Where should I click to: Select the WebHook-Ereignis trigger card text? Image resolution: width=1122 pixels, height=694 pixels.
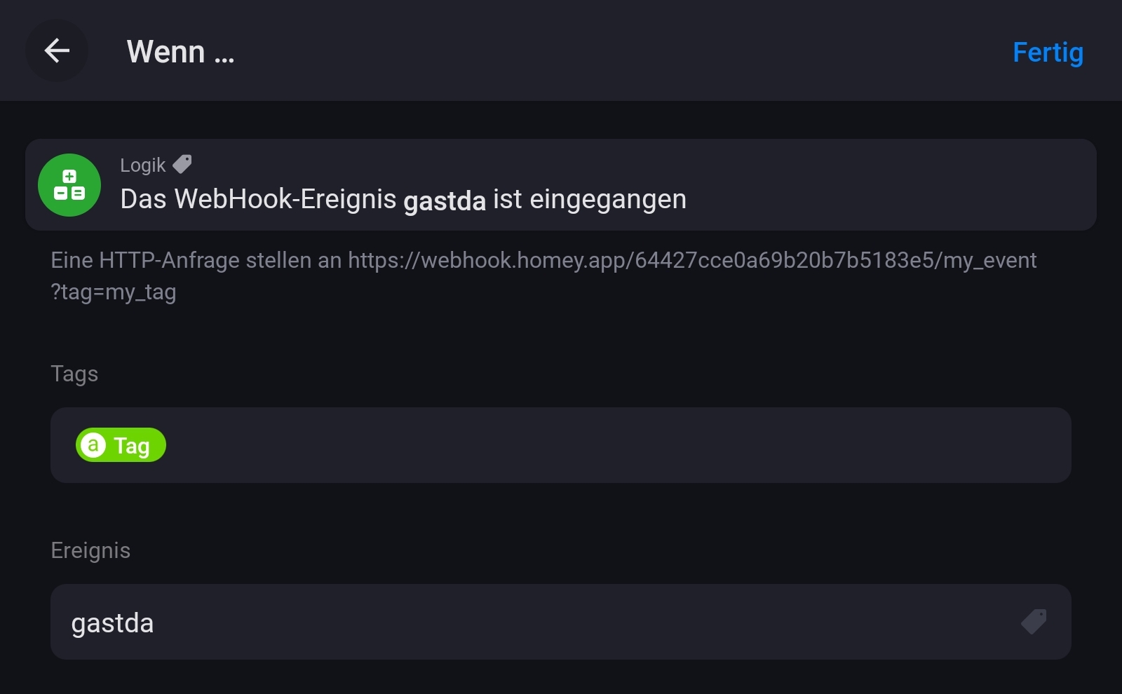pos(259,200)
